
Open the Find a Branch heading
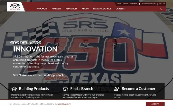(x=82, y=89)
